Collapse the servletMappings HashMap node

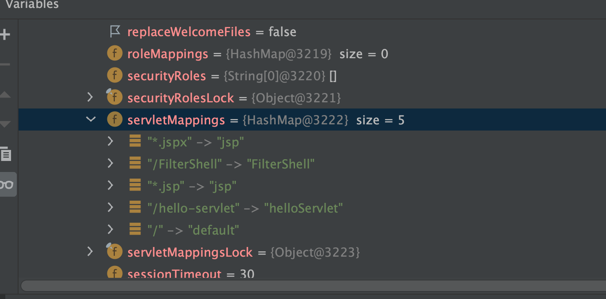tap(91, 120)
